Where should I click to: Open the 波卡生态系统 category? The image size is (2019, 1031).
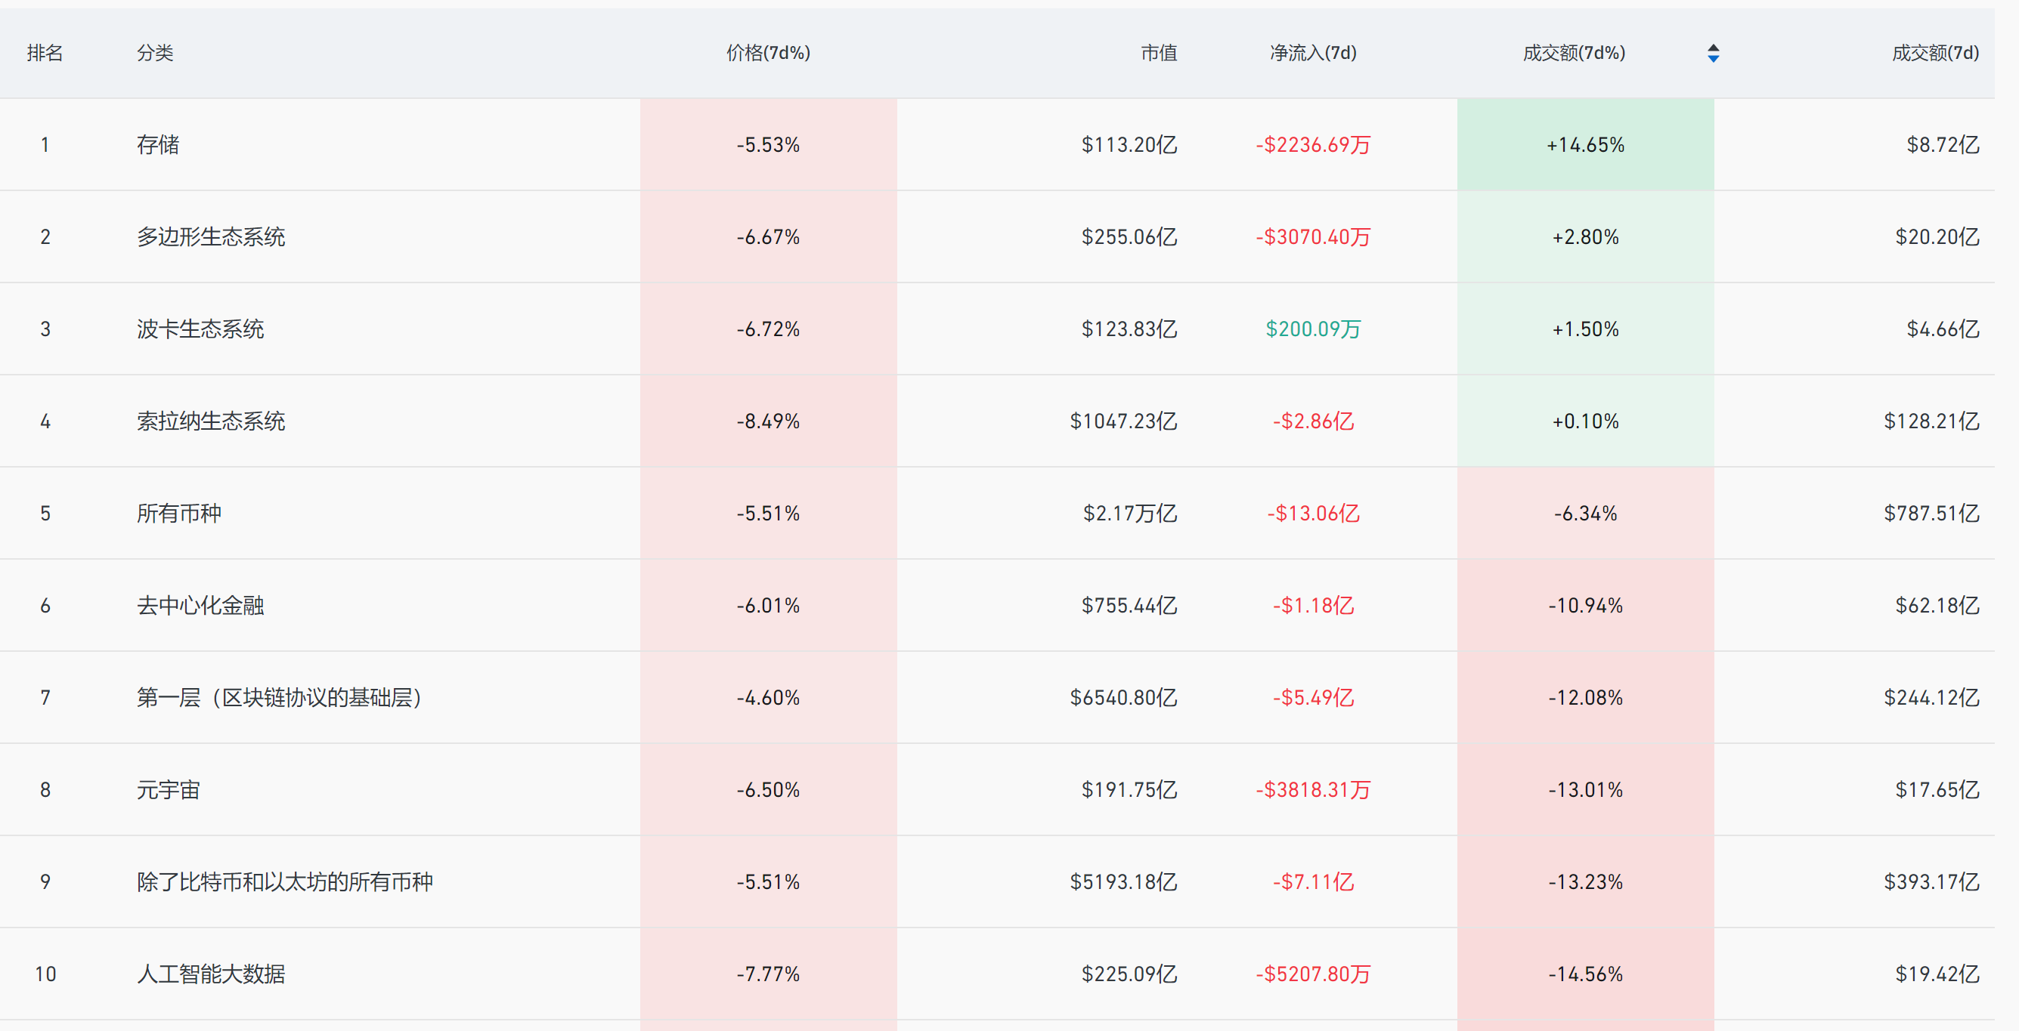click(x=200, y=329)
